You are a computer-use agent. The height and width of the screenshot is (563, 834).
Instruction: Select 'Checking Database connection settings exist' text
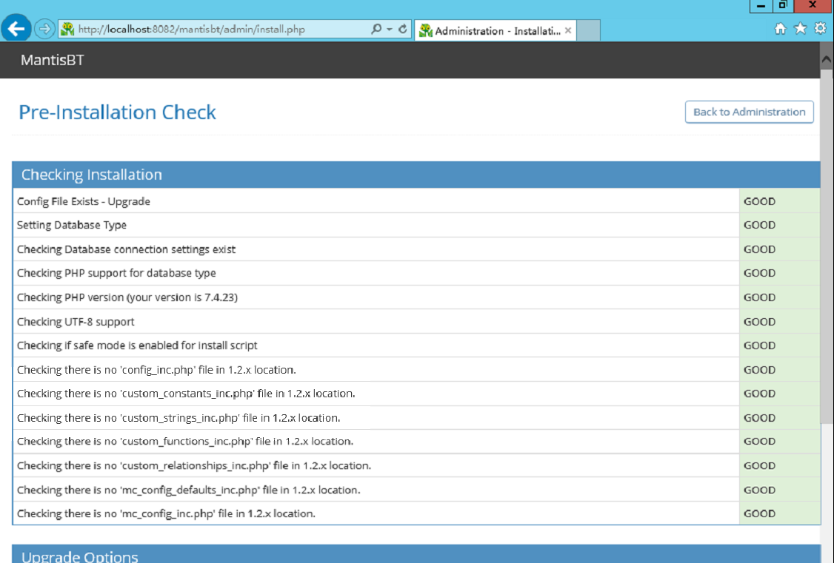(x=126, y=249)
